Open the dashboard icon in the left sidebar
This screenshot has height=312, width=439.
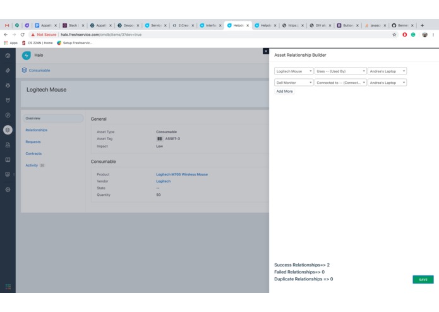tap(8, 56)
